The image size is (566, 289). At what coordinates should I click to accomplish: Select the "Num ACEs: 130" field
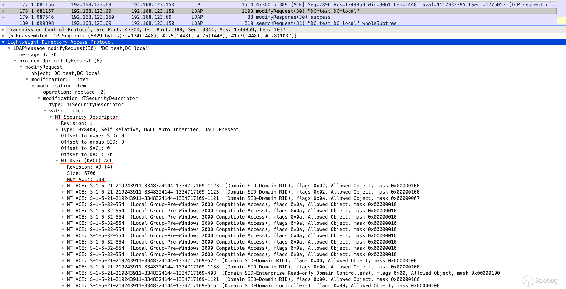pos(85,180)
